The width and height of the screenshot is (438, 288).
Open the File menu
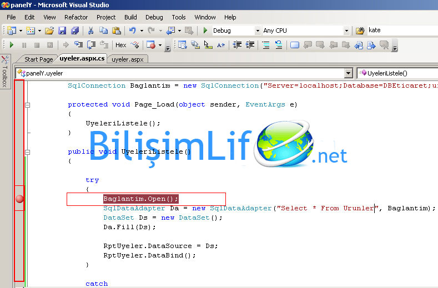(11, 17)
